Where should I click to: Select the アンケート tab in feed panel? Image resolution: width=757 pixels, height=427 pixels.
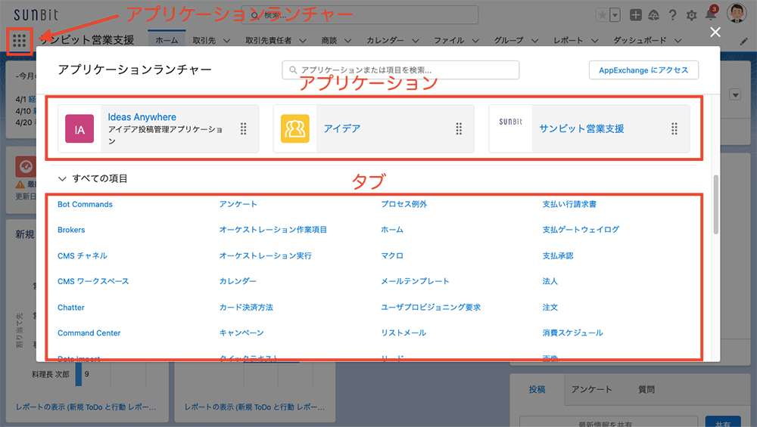pos(591,389)
